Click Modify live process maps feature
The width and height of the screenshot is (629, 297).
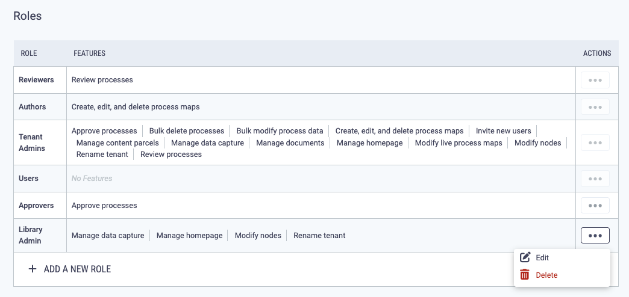point(458,143)
